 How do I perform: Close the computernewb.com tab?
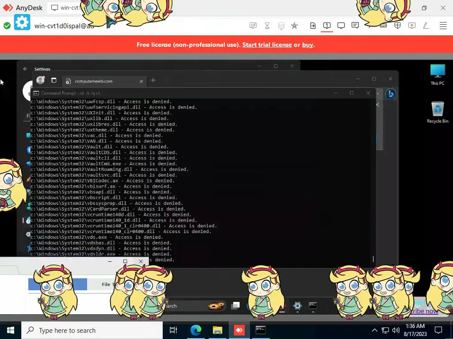(141, 81)
